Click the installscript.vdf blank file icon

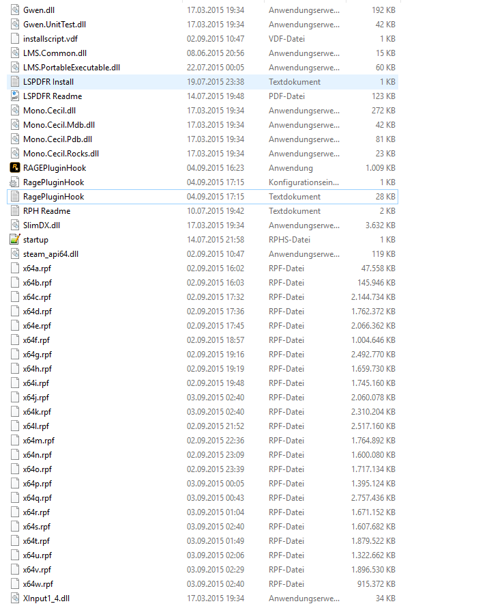coord(15,39)
